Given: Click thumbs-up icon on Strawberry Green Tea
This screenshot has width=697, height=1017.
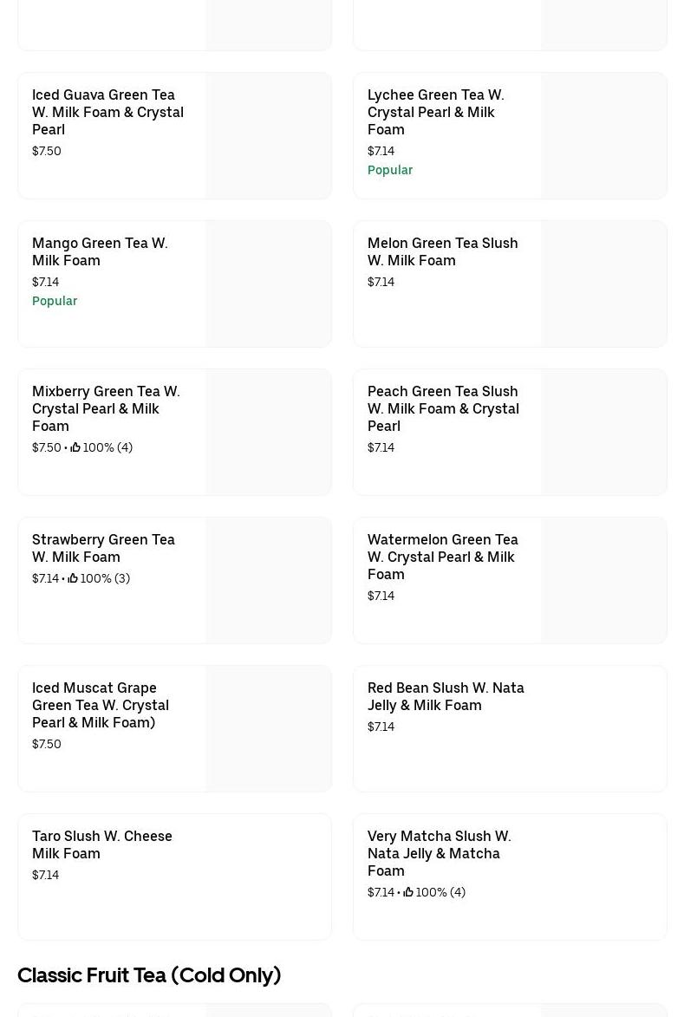Looking at the screenshot, I should pyautogui.click(x=73, y=578).
